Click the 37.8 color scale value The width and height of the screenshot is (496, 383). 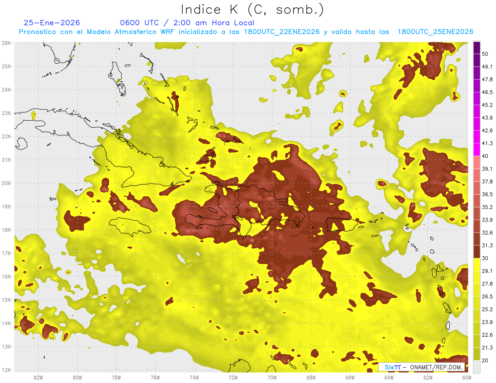487,181
